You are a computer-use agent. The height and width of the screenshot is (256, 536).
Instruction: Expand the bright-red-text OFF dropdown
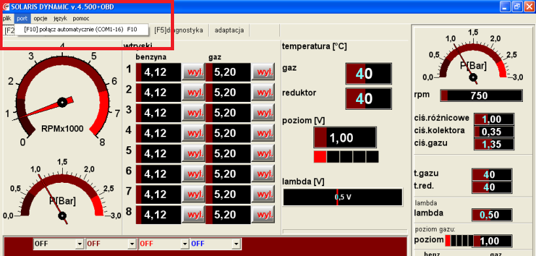click(185, 244)
